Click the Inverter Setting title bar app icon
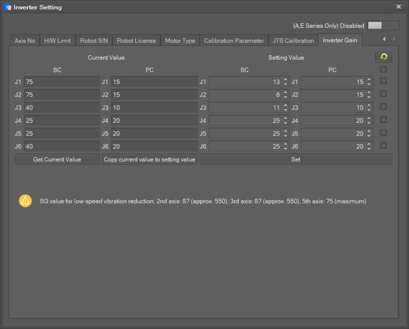 8,7
